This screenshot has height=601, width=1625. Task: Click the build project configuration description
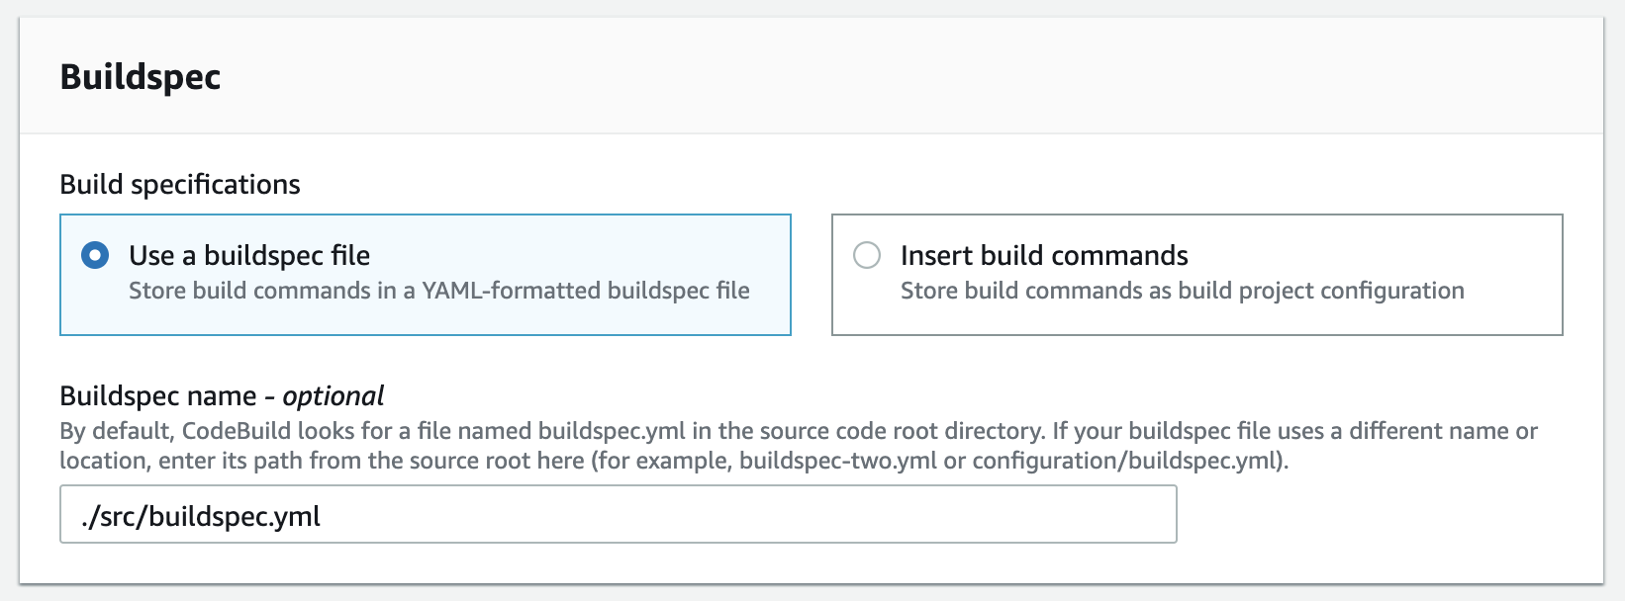[1182, 291]
